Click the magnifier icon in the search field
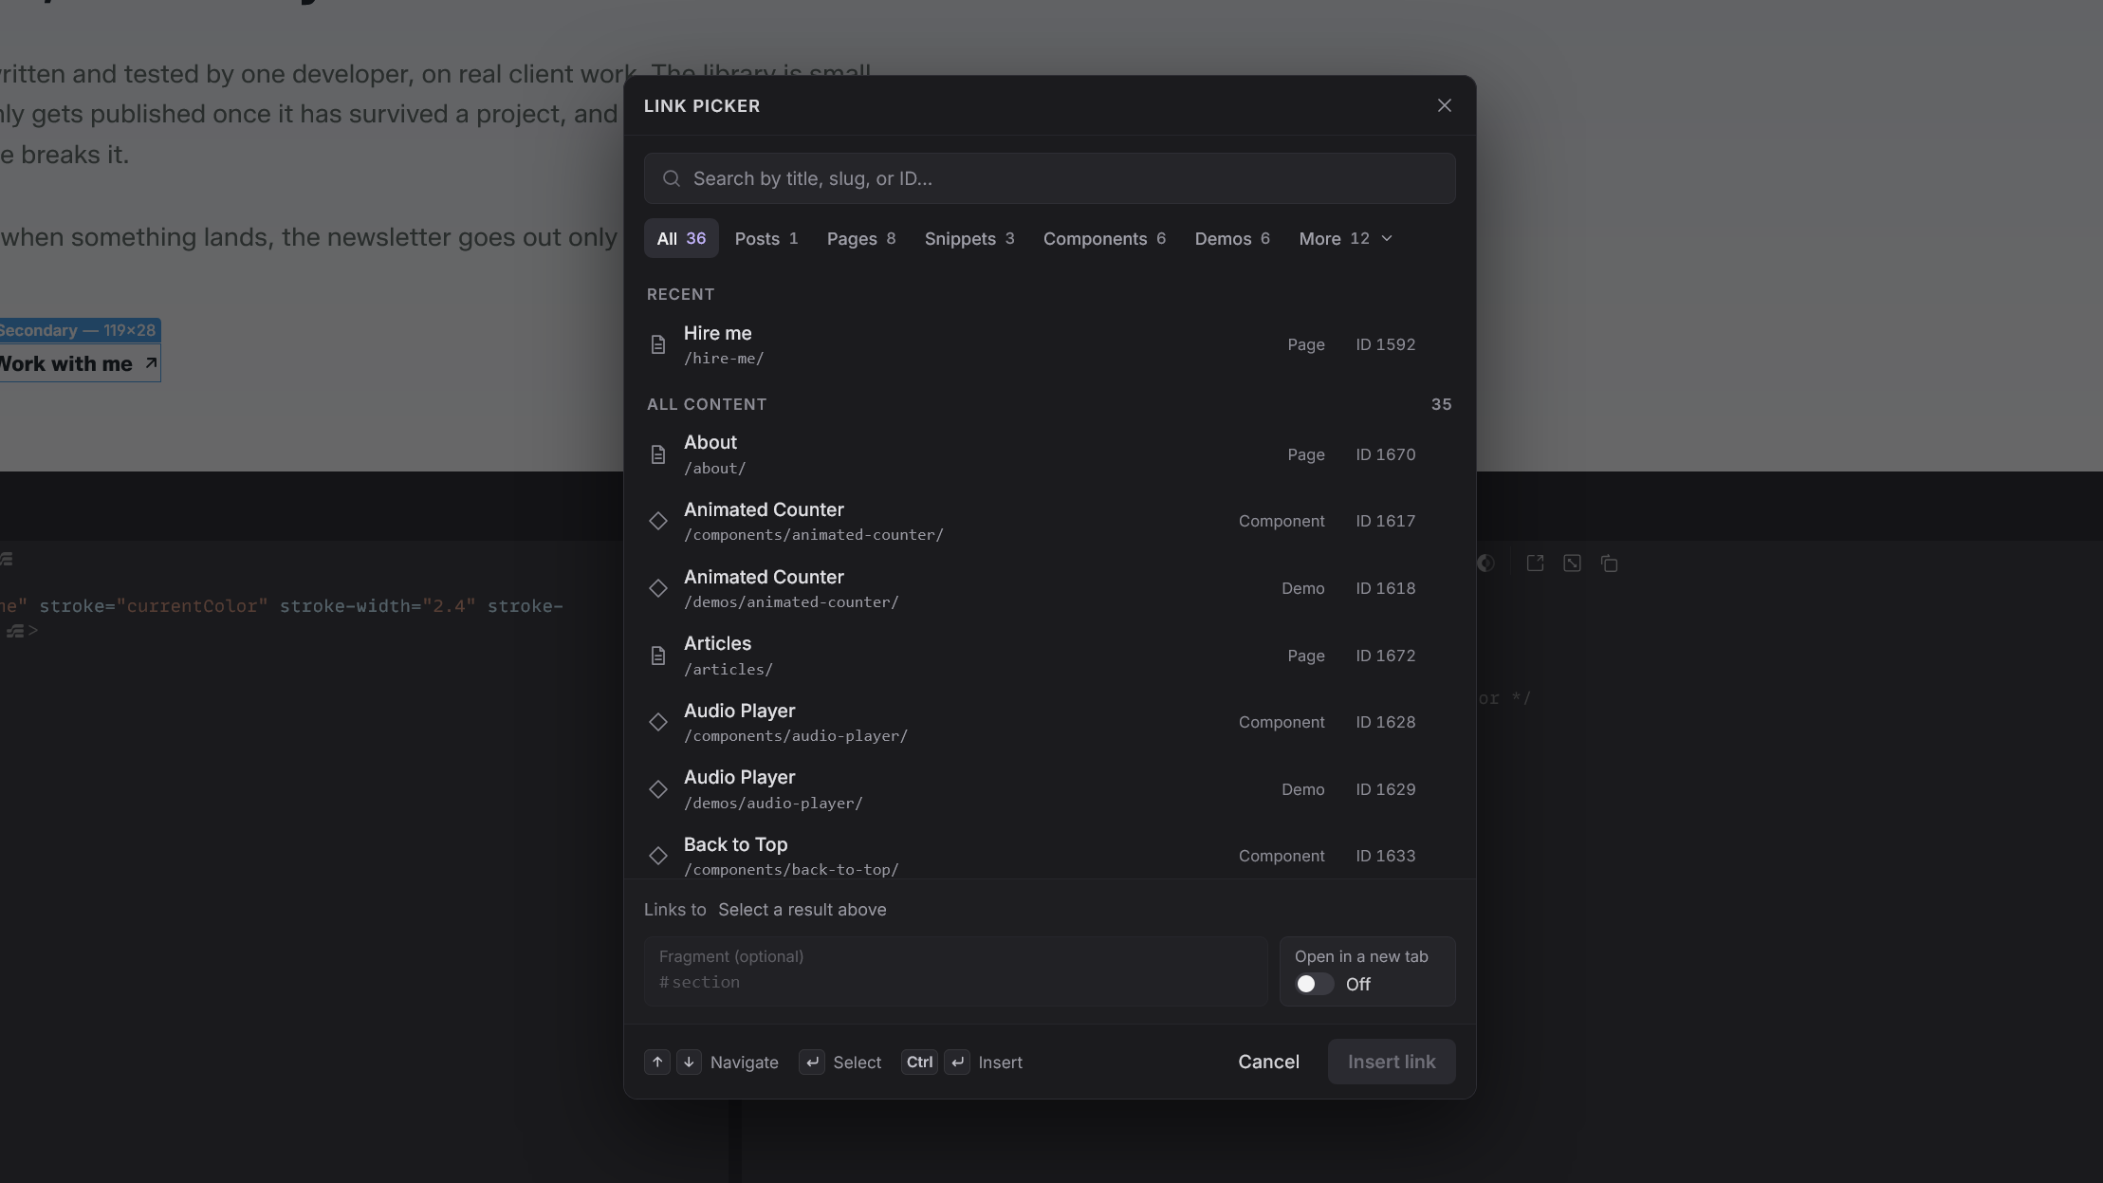Screen dimensions: 2103x1183 (x=672, y=178)
